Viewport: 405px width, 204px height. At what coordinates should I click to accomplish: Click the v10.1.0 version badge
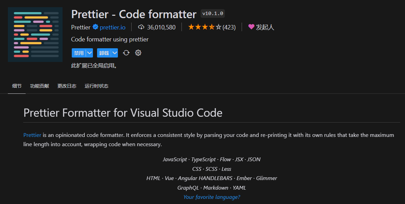[x=213, y=14]
